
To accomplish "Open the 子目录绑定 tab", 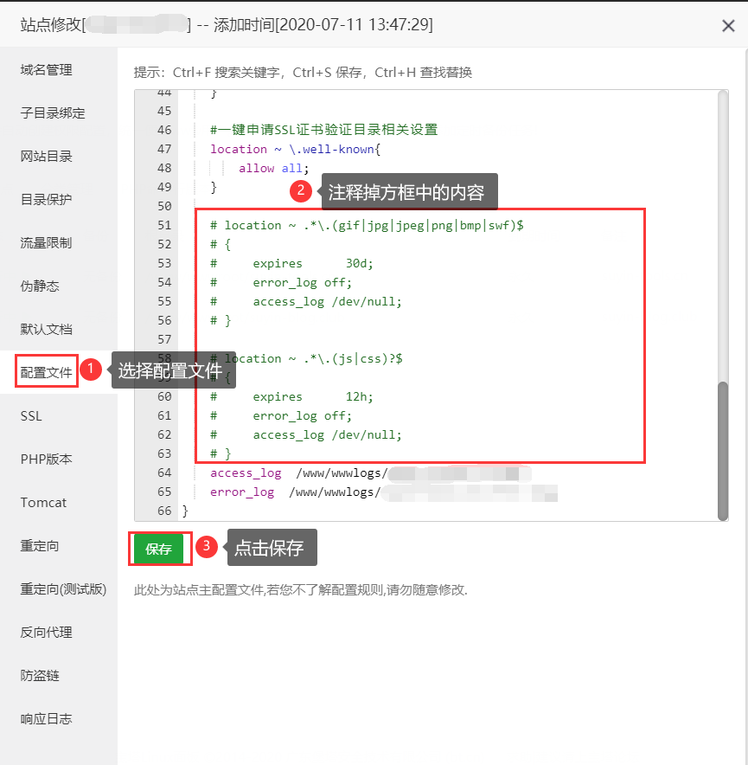I will [53, 113].
